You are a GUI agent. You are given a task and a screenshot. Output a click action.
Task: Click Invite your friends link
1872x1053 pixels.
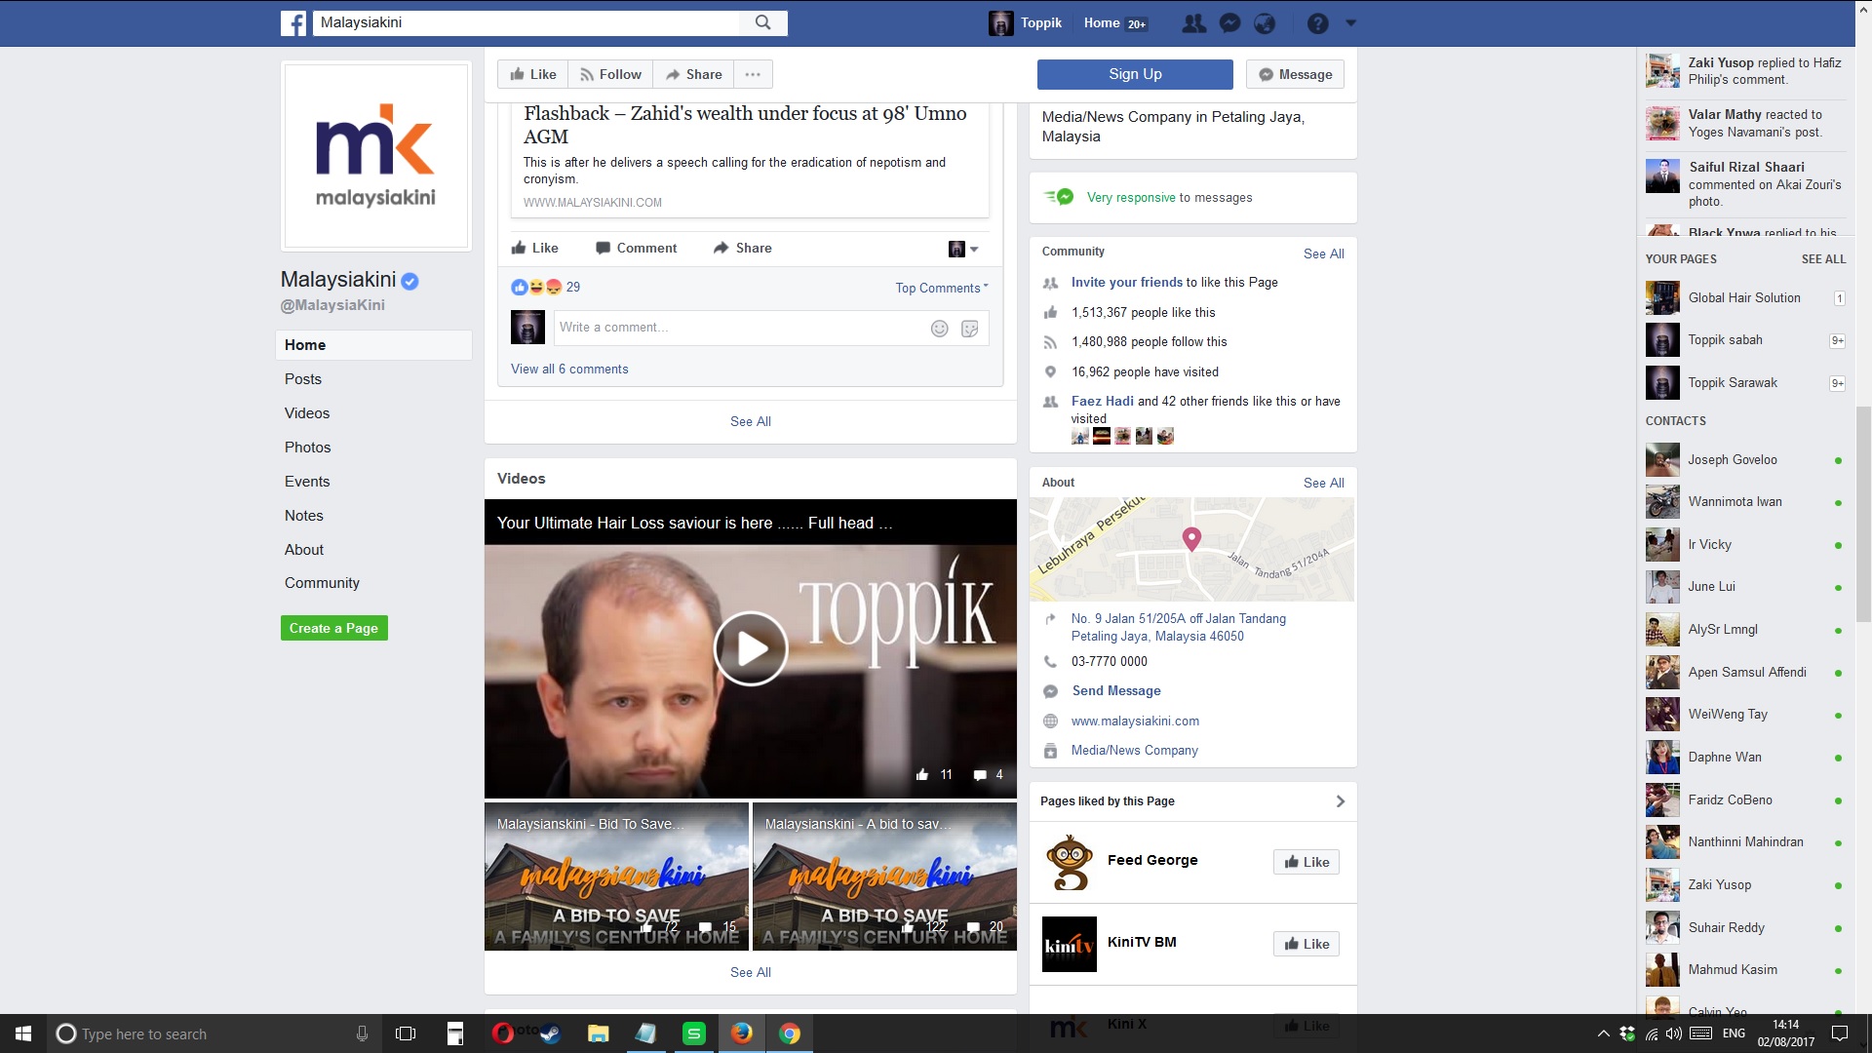(x=1126, y=282)
